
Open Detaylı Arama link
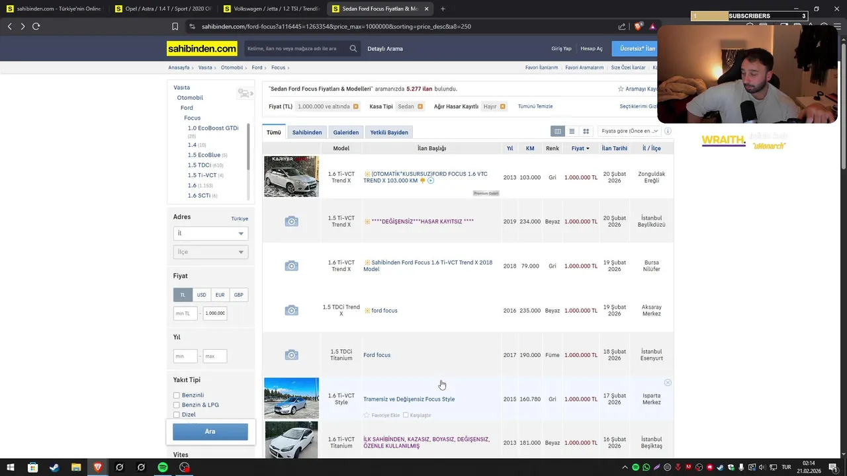[x=385, y=48]
